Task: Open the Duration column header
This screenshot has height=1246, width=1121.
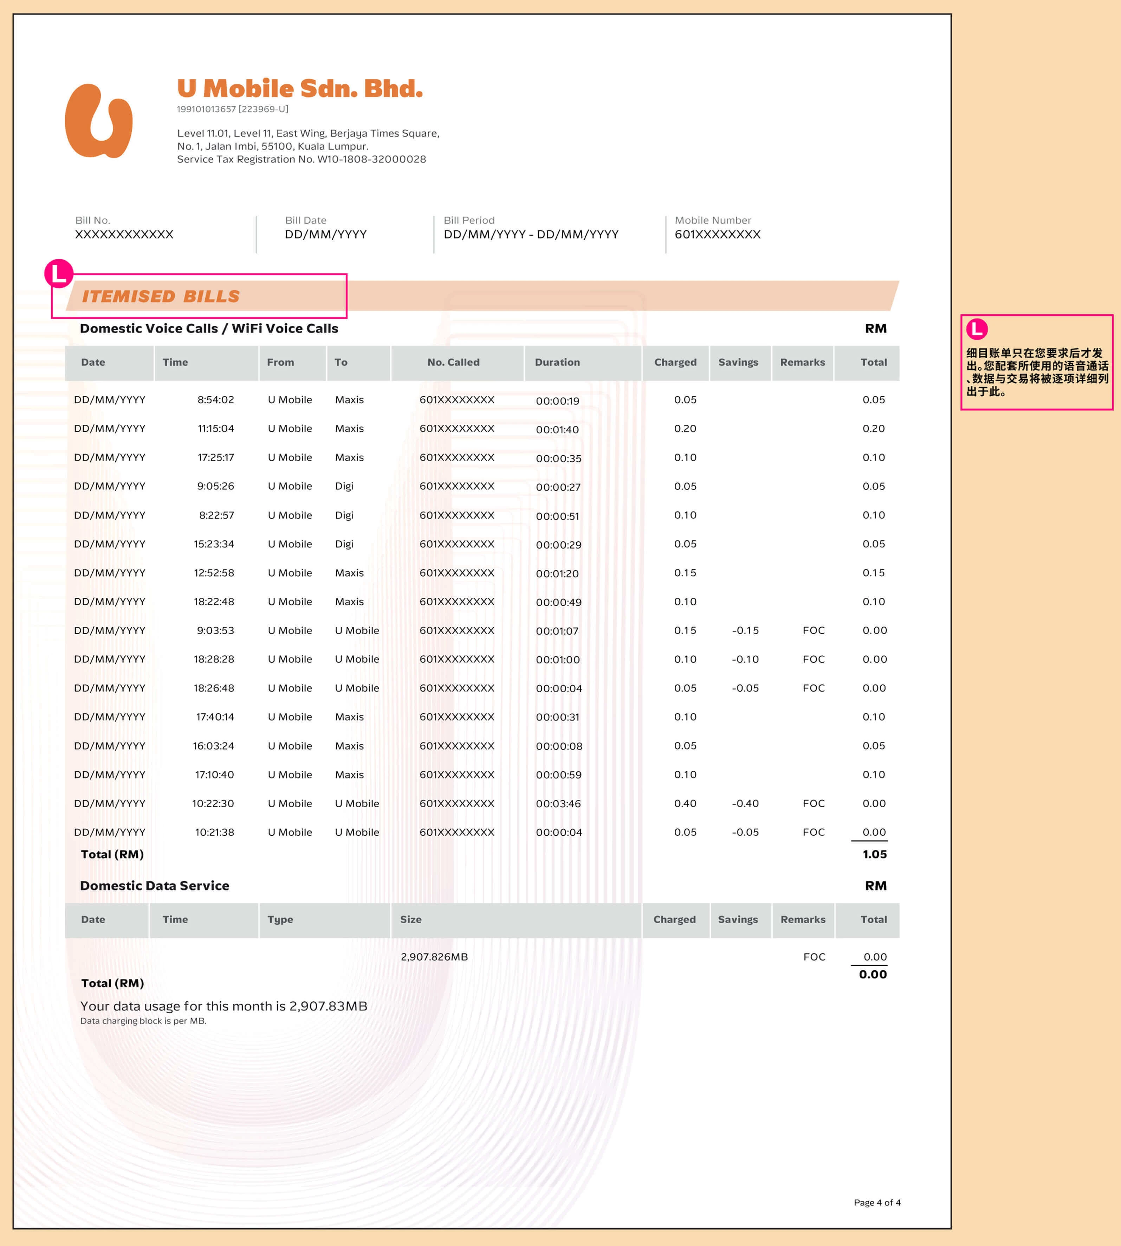Action: (557, 362)
